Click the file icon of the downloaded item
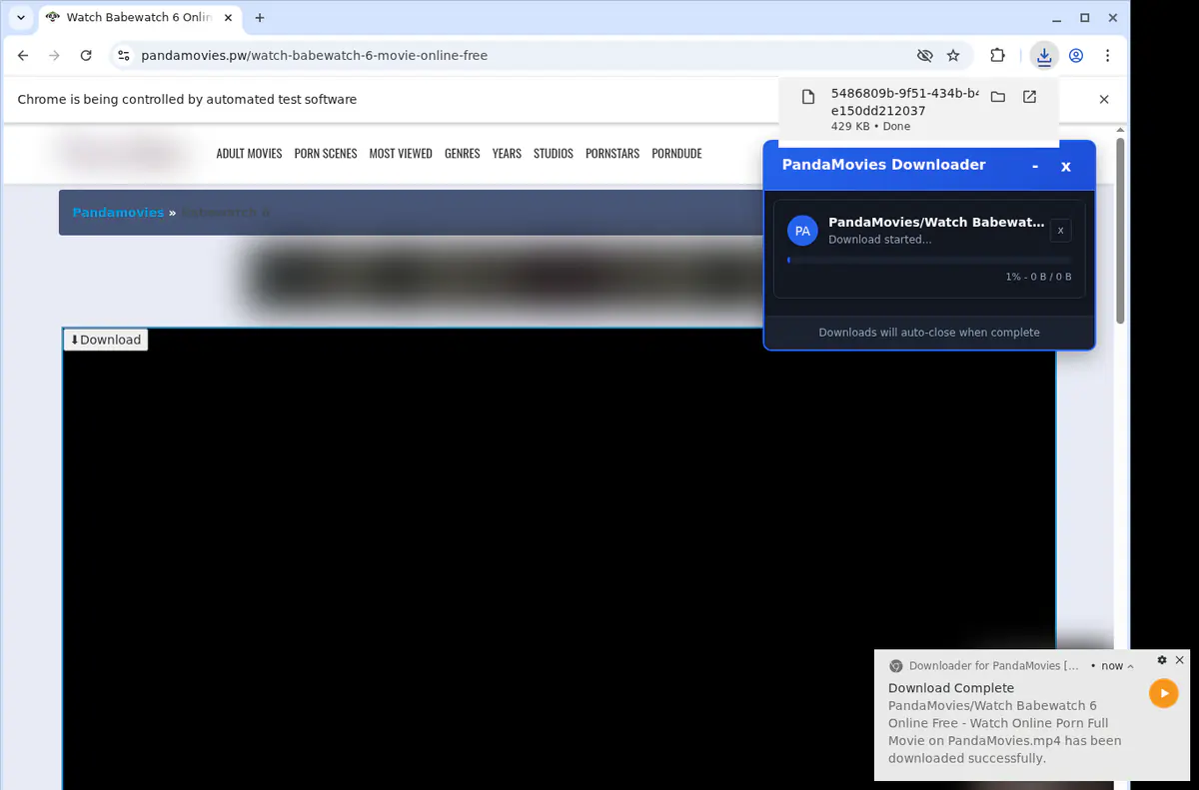Image resolution: width=1199 pixels, height=790 pixels. click(808, 97)
